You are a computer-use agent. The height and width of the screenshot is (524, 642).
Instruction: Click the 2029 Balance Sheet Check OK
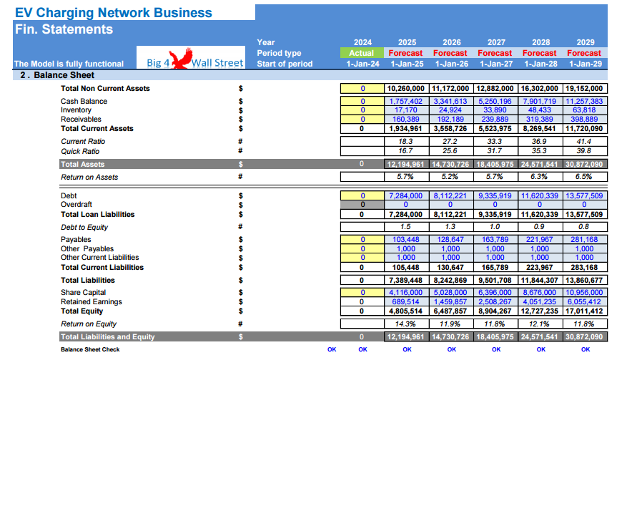(586, 349)
